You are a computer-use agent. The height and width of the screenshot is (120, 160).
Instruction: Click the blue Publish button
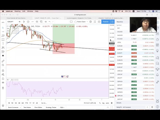(x=106, y=22)
